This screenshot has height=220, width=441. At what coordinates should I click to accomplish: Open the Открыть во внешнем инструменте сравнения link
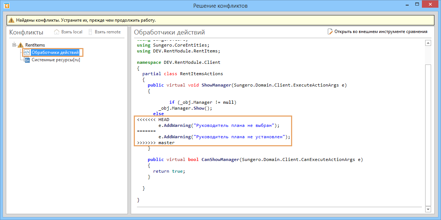tap(381, 32)
